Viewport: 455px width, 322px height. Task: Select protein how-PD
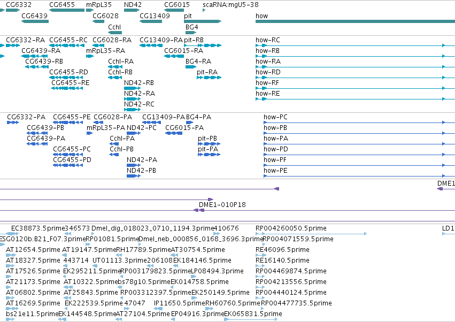coord(276,149)
